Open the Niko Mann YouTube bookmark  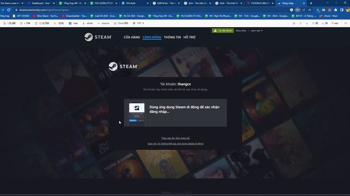[45, 16]
